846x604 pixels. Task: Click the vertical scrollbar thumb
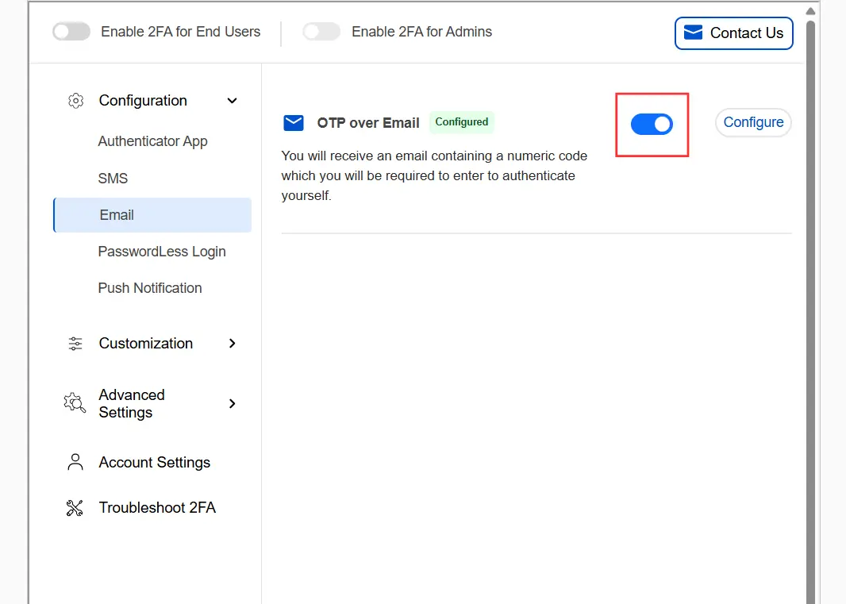click(810, 312)
